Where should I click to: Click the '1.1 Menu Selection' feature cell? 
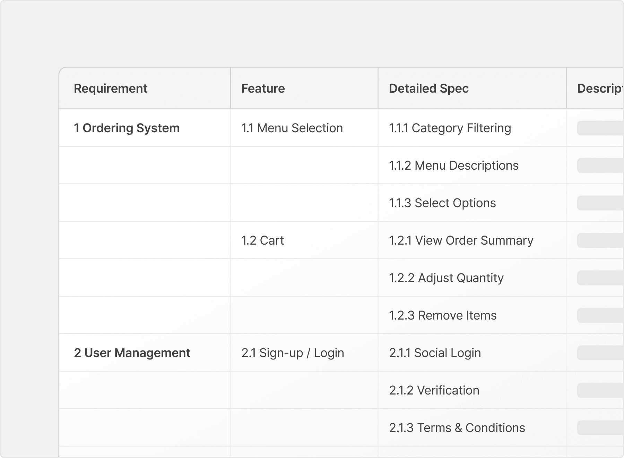click(x=304, y=128)
